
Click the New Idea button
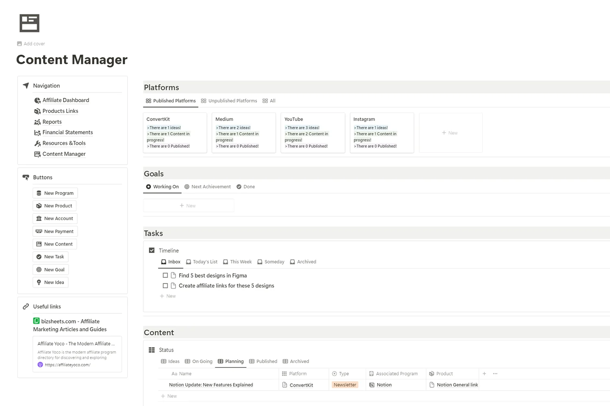pyautogui.click(x=50, y=282)
